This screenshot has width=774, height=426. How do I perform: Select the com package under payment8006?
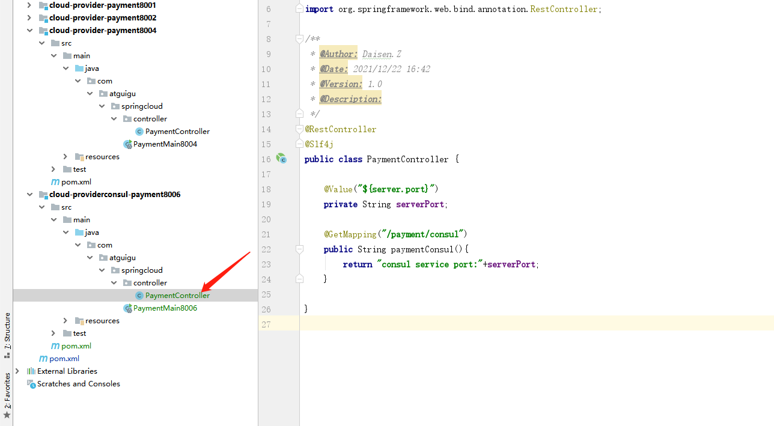[105, 245]
